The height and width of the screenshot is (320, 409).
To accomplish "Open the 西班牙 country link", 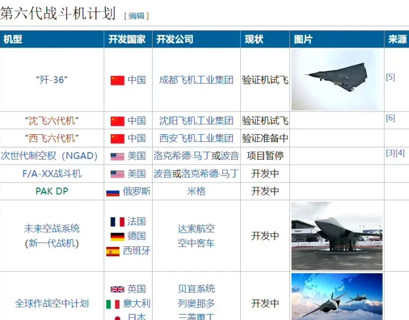I will click(136, 251).
